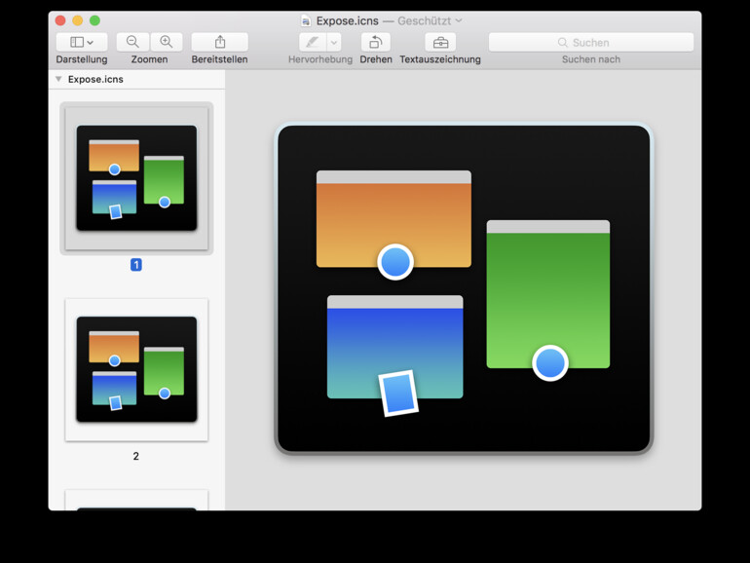The width and height of the screenshot is (750, 563).
Task: Select the Hervorhebung highlight pen tool
Action: (313, 42)
